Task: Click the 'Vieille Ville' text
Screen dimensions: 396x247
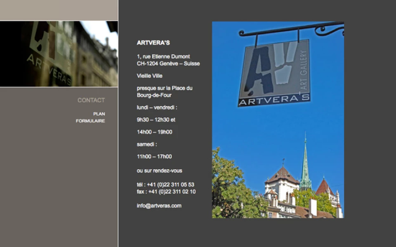Action: (149, 76)
